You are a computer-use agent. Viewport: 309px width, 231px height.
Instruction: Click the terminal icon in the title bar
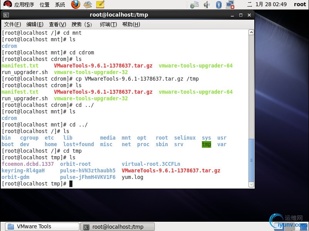(x=6, y=15)
